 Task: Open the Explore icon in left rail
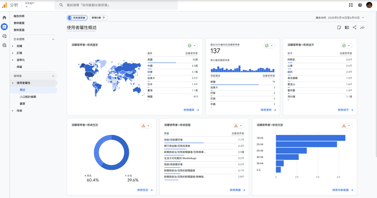tap(4, 36)
